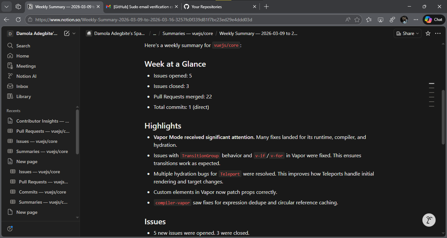Click the Highlights heading

[163, 126]
